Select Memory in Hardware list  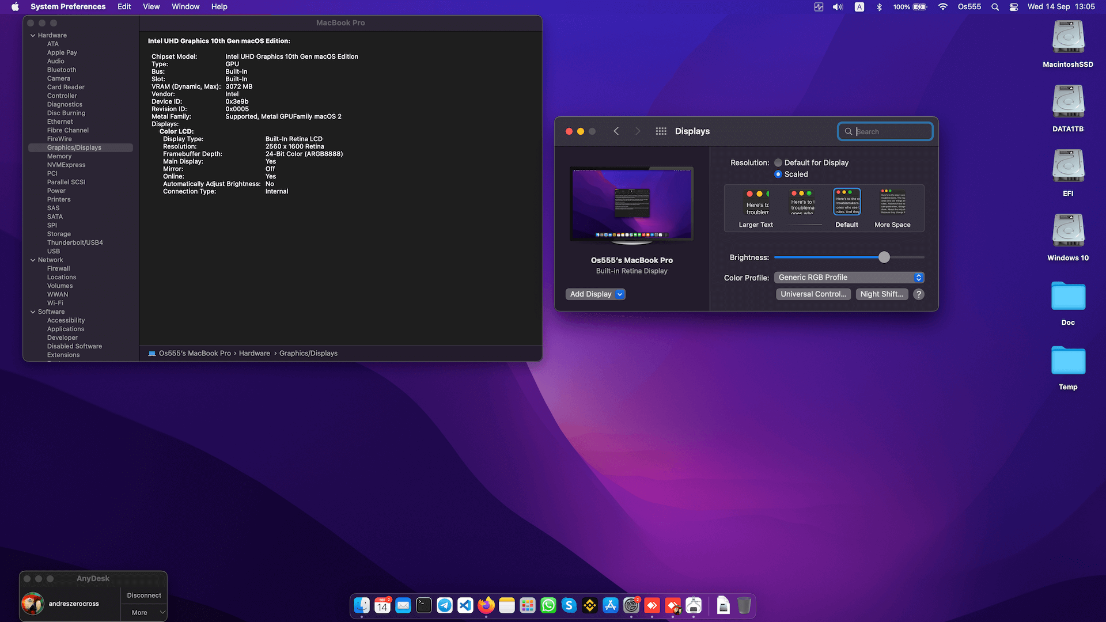[59, 157]
